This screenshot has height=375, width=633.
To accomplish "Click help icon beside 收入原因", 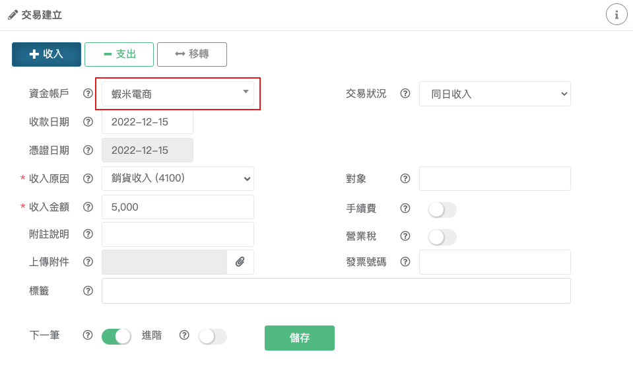I will pos(88,178).
